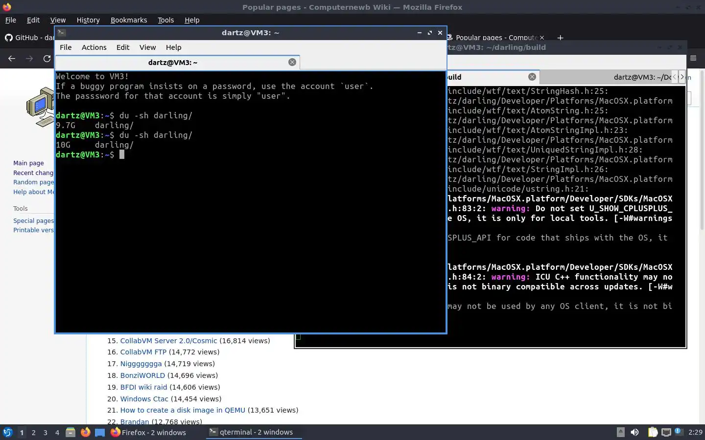
Task: Open How to create a disk image in QEMU
Action: [183, 410]
